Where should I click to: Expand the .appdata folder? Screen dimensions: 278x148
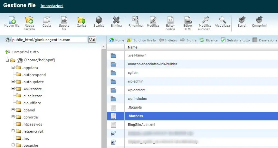tap(13, 67)
